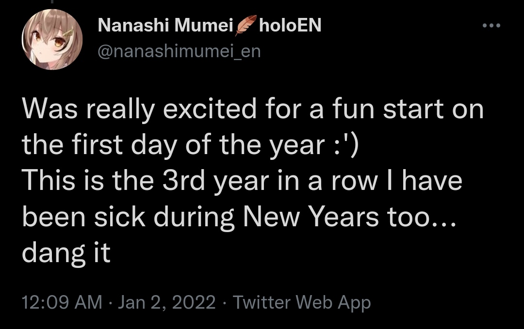
Task: Click the tweet line starting 'Was really excited'
Action: 252,110
